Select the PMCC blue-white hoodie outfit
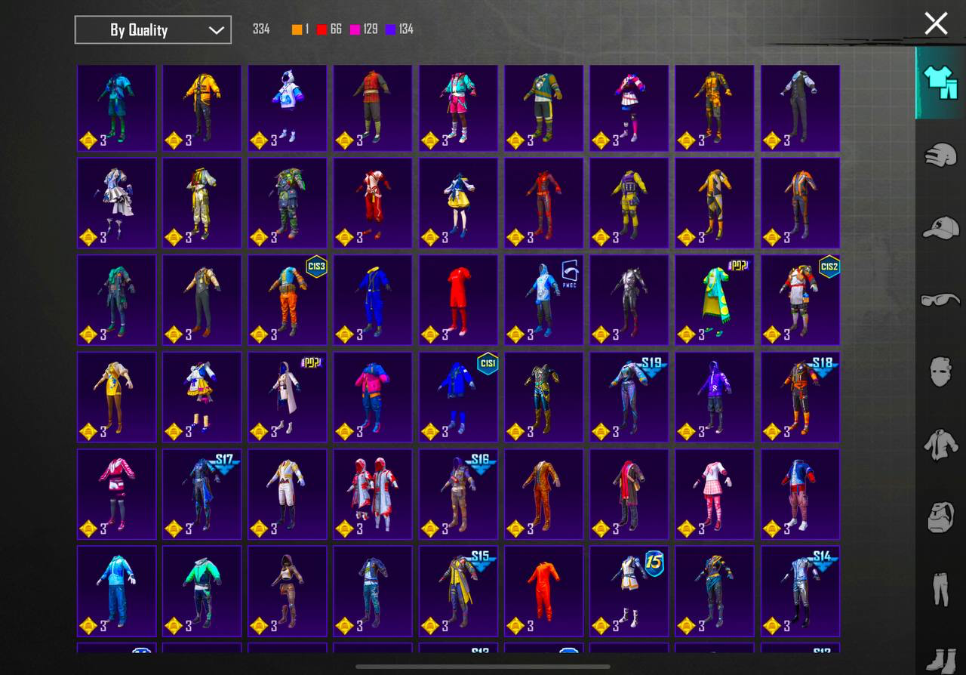 click(544, 300)
